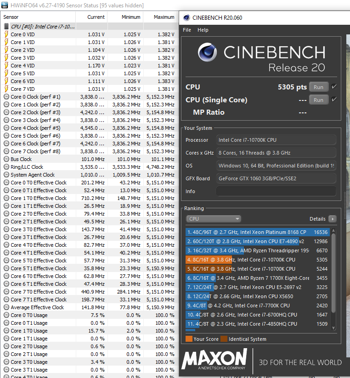This screenshot has width=350, height=378.
Task: Open the Help menu in Cinebench
Action: click(x=203, y=30)
